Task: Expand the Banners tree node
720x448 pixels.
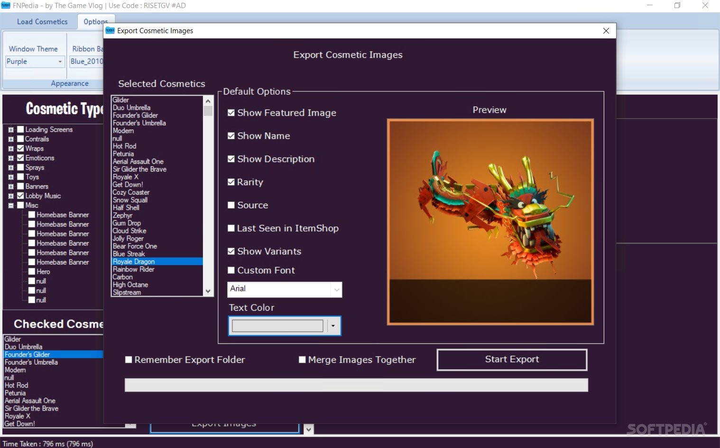Action: [11, 187]
